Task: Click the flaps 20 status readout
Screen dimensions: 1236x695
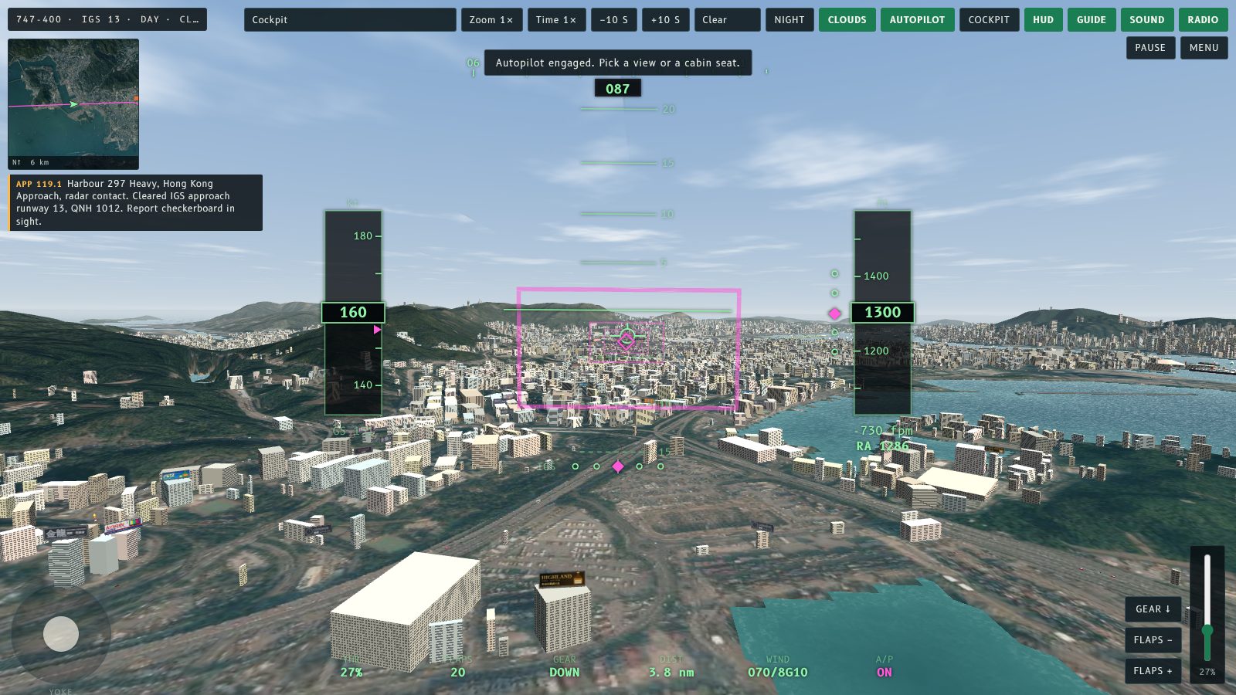Action: pos(457,666)
